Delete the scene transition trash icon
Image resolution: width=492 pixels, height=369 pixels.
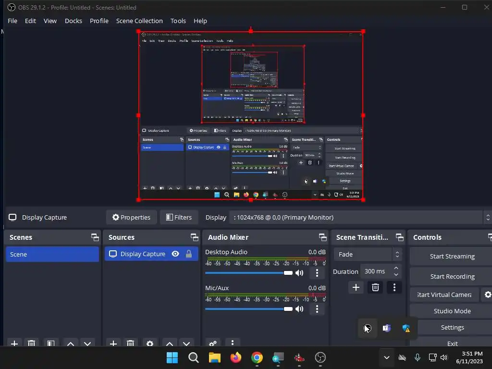tap(375, 287)
